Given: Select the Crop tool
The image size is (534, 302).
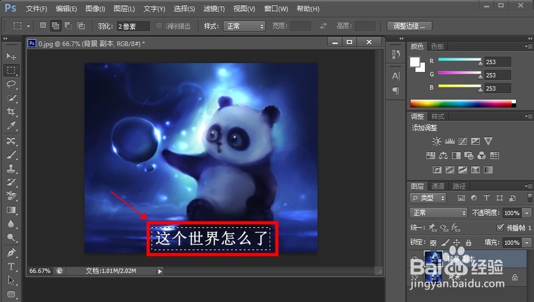Looking at the screenshot, I should coord(11,112).
